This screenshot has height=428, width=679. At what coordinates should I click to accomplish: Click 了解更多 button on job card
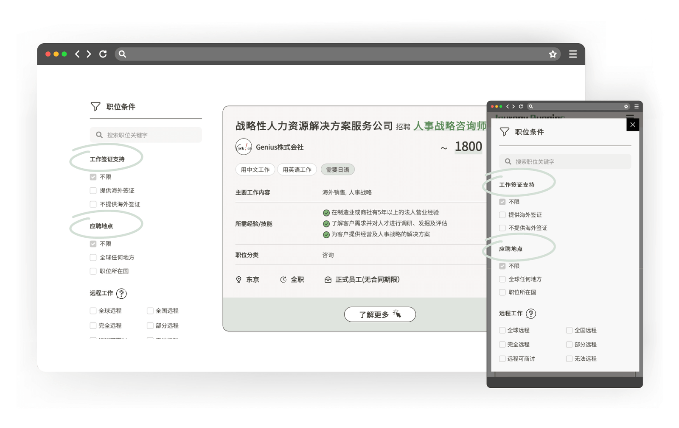380,314
